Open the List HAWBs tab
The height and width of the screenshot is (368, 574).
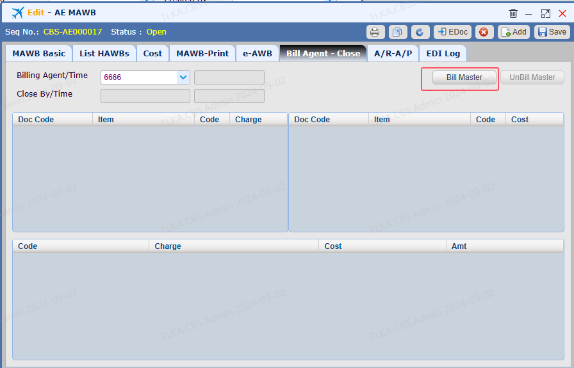coord(104,53)
